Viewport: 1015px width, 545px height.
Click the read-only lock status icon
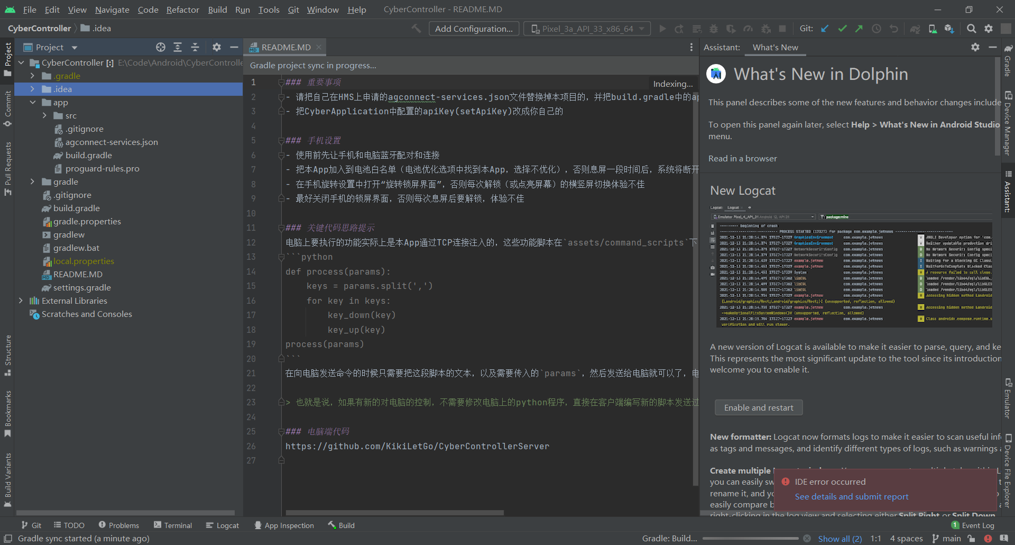[x=971, y=538]
